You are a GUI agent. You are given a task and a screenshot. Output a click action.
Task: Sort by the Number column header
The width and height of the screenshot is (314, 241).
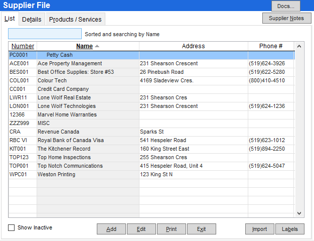tap(23, 46)
